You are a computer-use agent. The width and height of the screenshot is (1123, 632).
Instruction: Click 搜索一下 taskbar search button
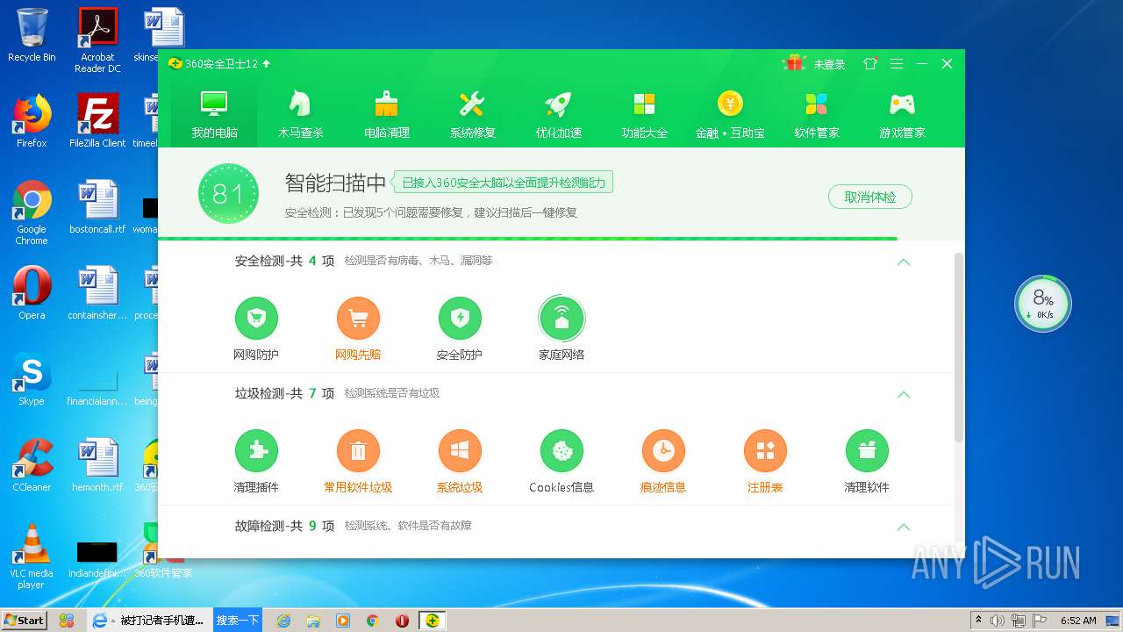(x=238, y=620)
